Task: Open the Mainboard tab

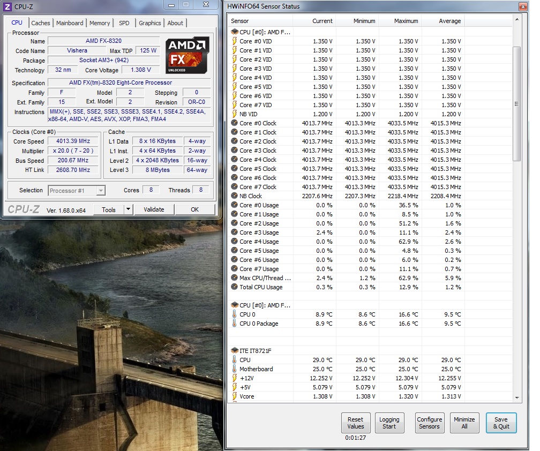Action: [x=70, y=23]
